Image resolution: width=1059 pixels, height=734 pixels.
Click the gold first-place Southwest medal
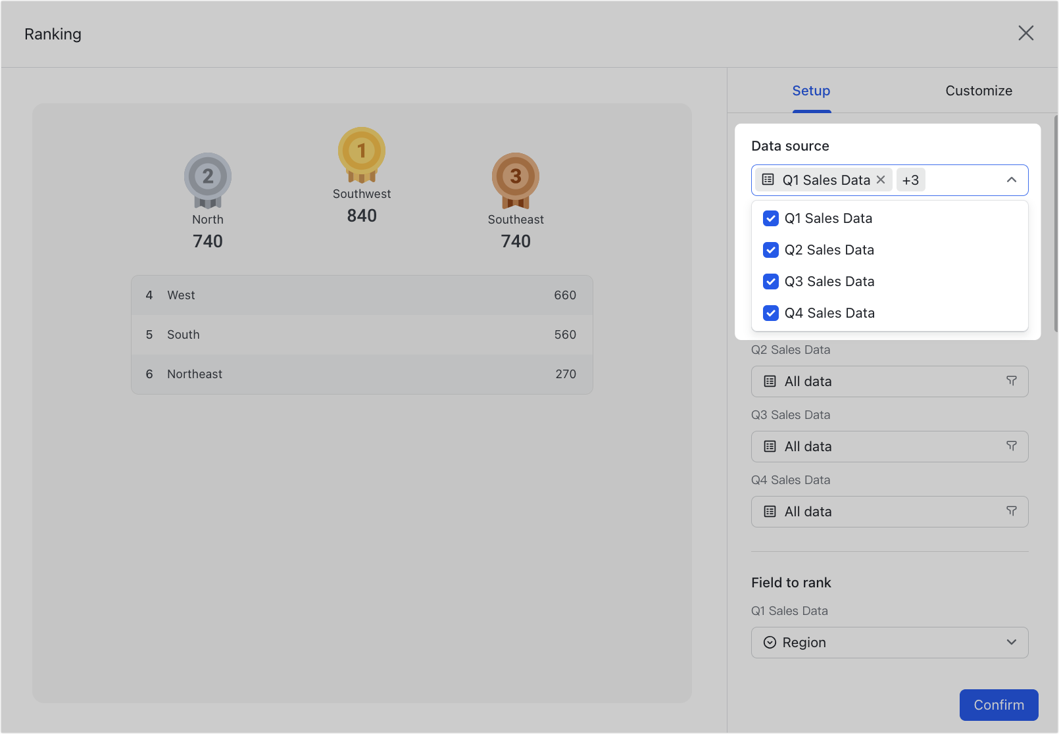click(361, 153)
